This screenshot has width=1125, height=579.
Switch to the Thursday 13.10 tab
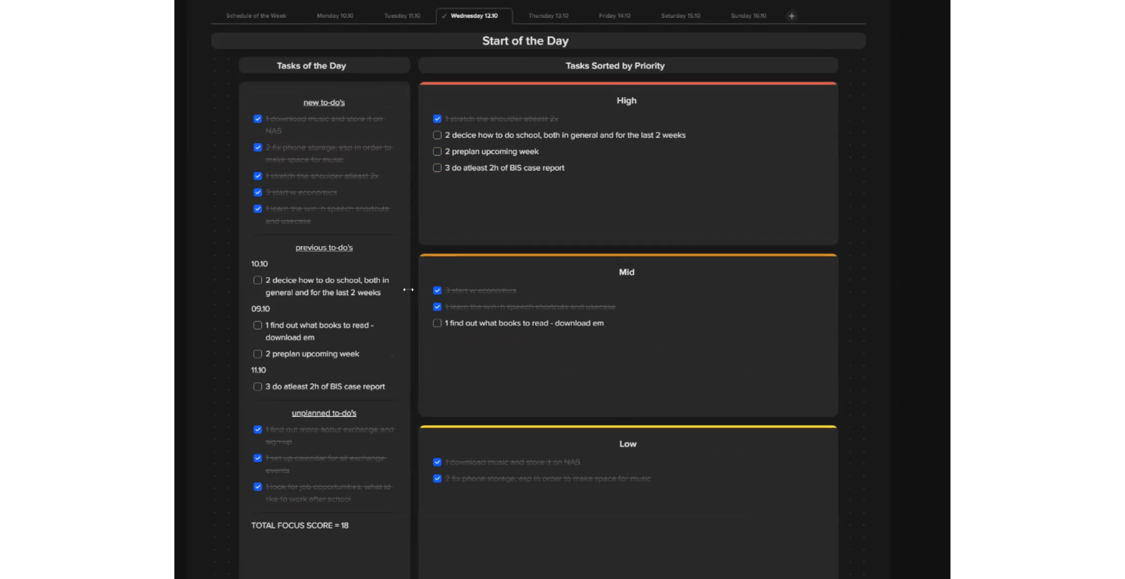pyautogui.click(x=548, y=16)
